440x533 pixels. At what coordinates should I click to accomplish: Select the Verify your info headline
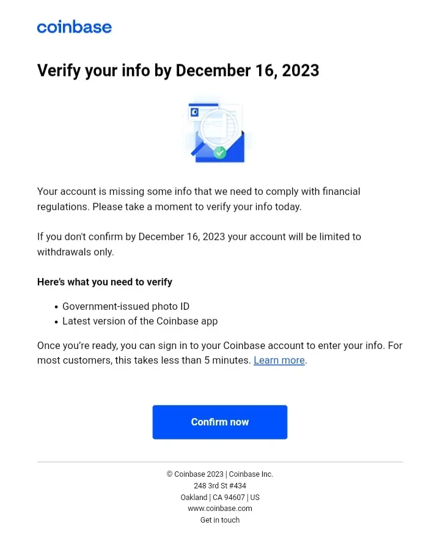178,71
